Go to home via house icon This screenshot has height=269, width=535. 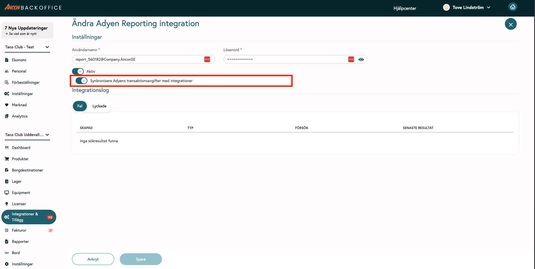click(513, 7)
